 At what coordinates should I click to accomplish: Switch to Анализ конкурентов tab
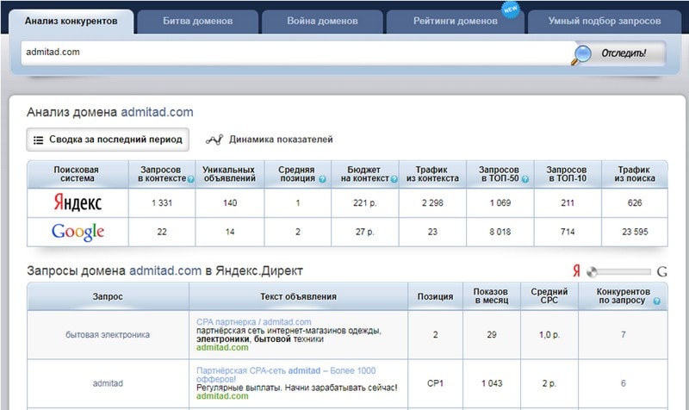pyautogui.click(x=71, y=21)
